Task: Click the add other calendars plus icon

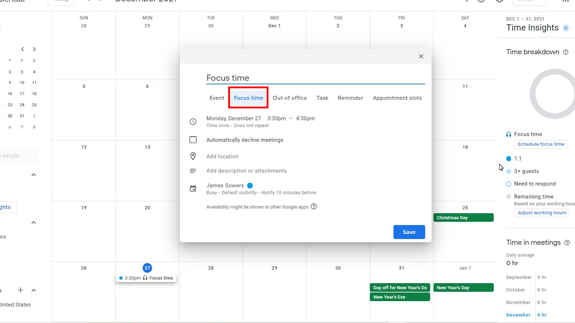Action: (20, 290)
